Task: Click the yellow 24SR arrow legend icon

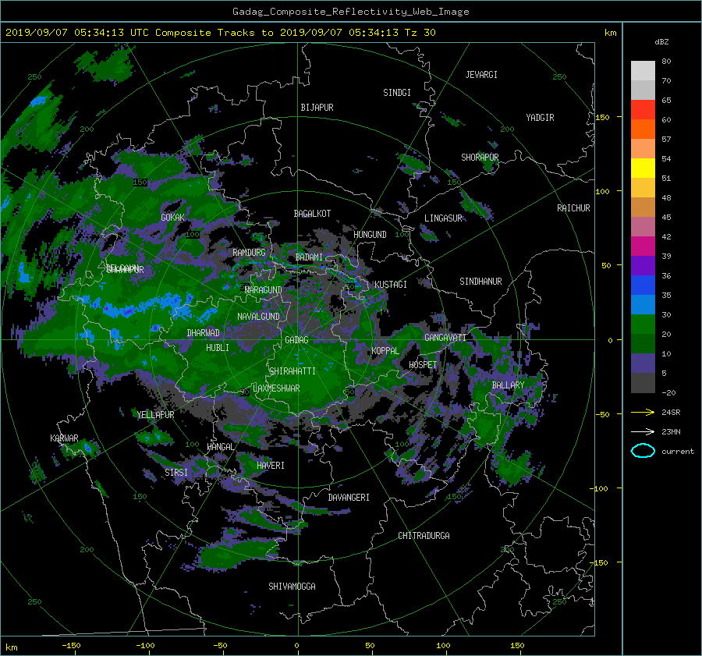Action: pos(643,412)
